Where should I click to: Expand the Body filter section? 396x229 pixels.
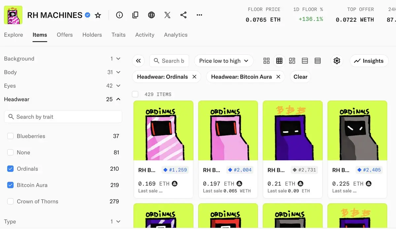[x=63, y=72]
